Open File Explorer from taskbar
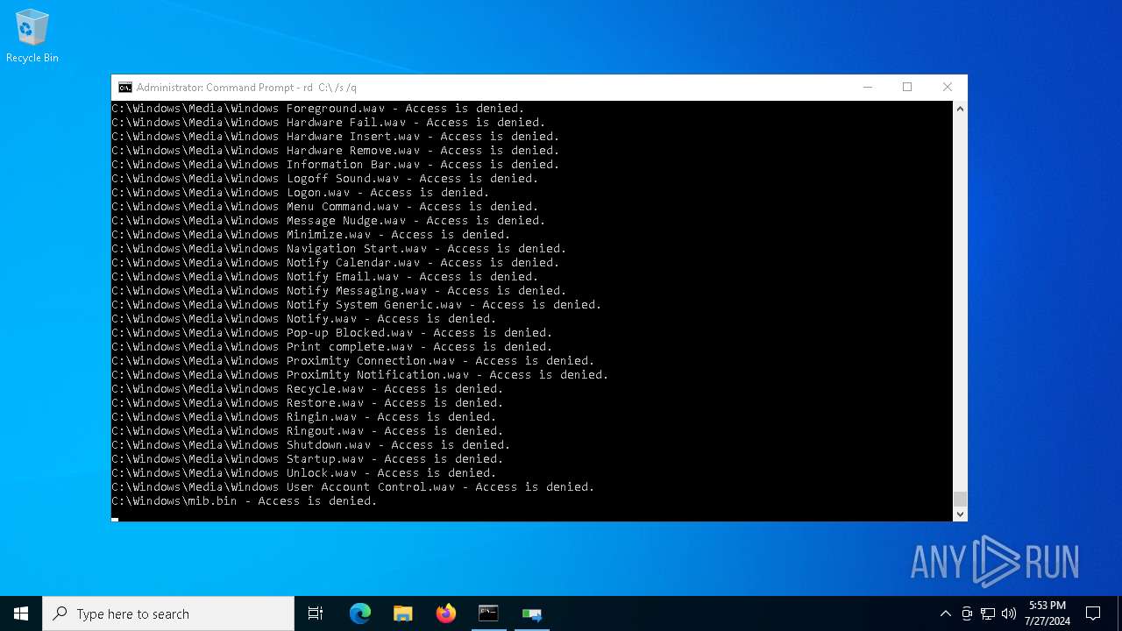The width and height of the screenshot is (1122, 631). tap(402, 613)
